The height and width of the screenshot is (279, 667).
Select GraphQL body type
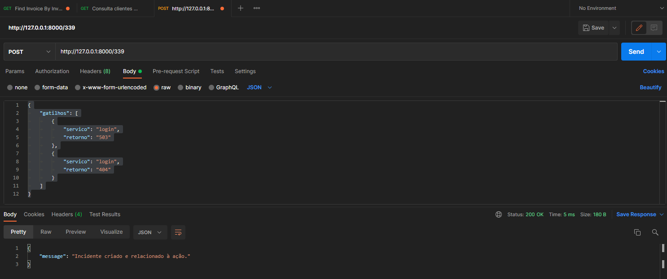click(x=224, y=87)
